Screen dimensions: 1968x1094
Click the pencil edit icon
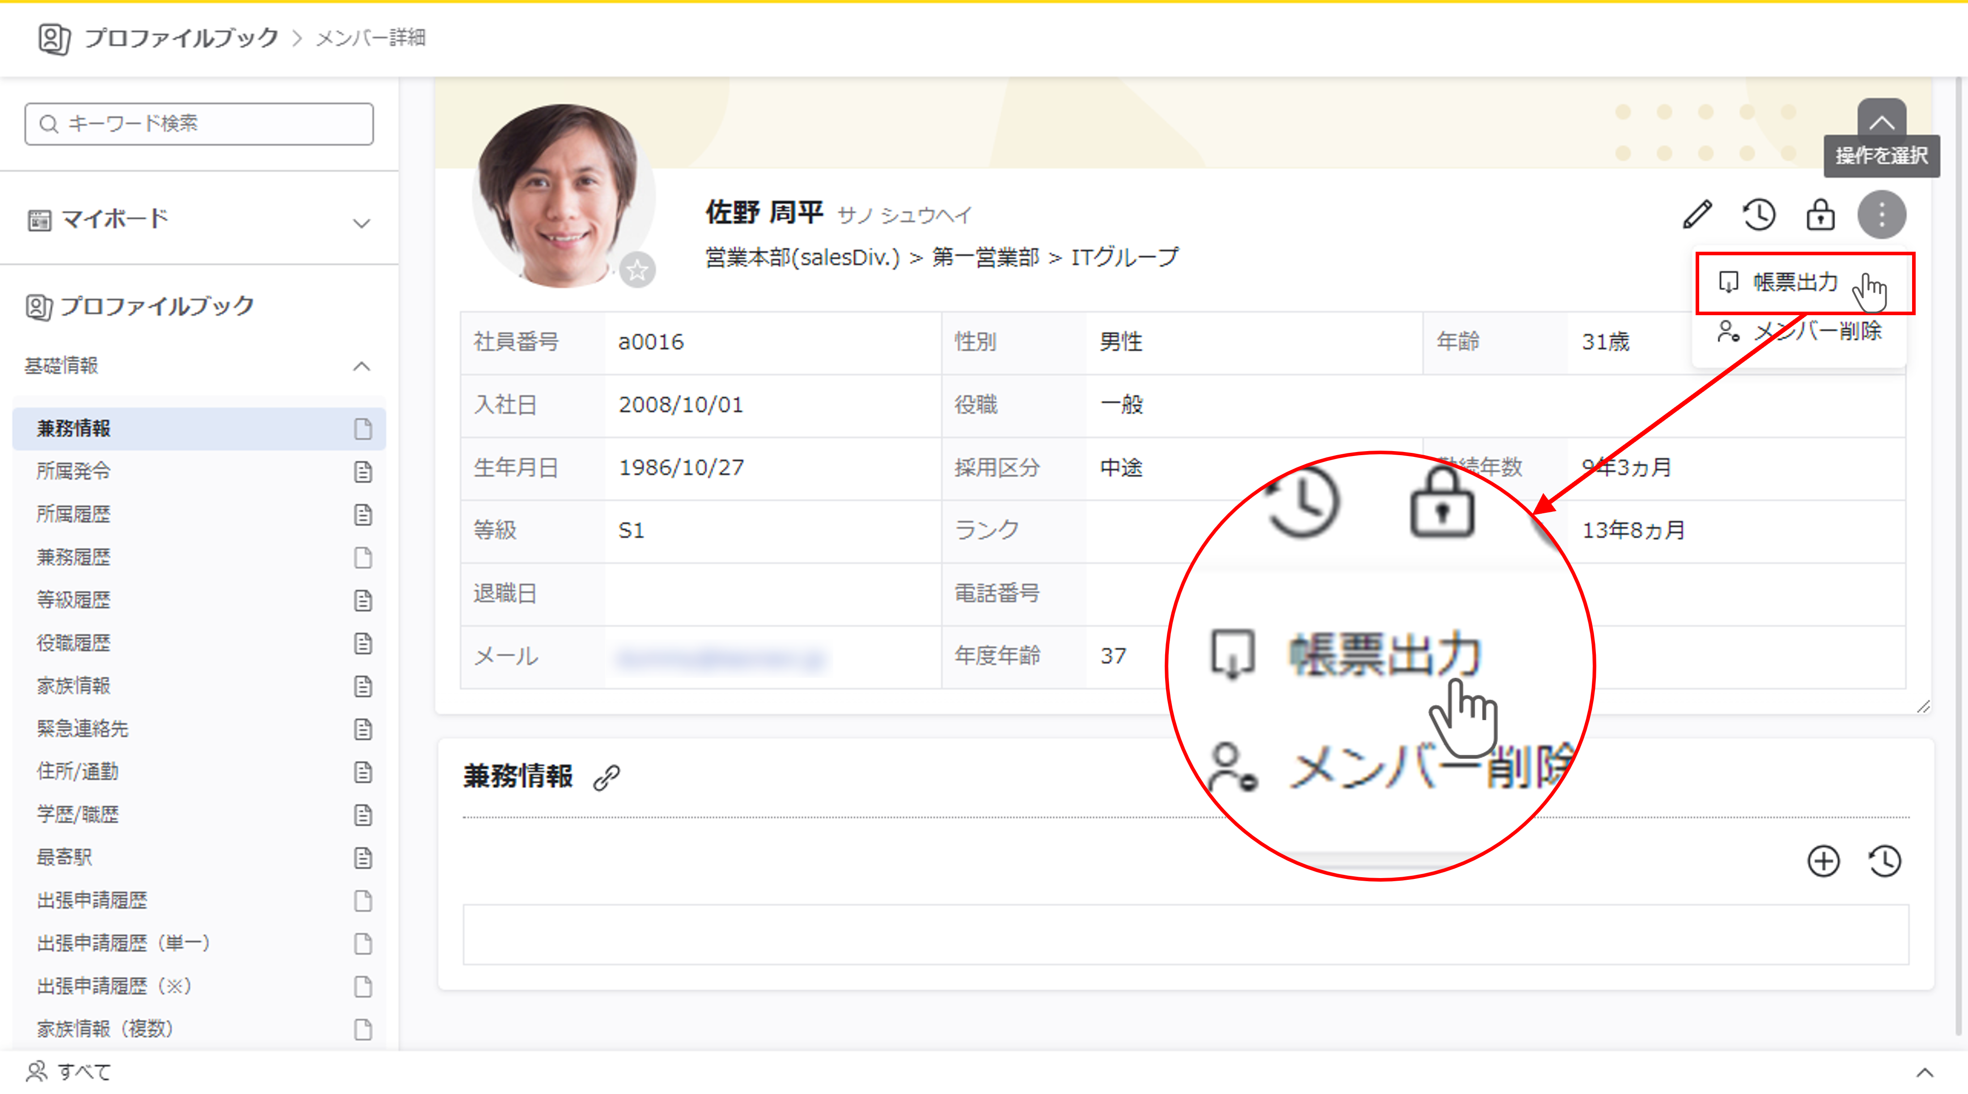pos(1697,215)
